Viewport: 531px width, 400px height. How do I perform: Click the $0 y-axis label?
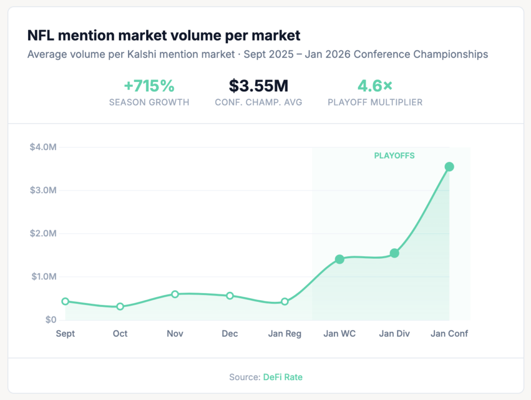click(50, 319)
